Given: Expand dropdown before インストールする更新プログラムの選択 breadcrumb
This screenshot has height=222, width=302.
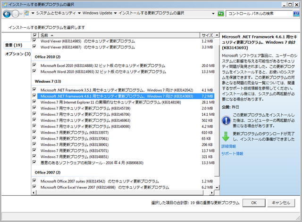Looking at the screenshot, I should (x=115, y=13).
